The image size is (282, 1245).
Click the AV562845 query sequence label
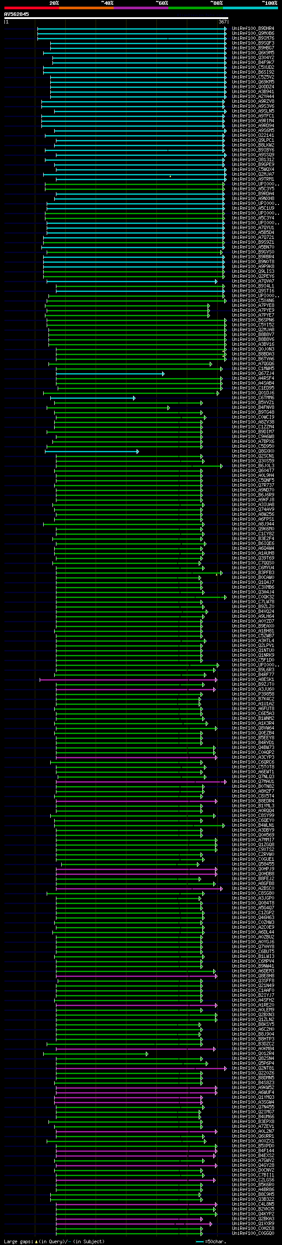(16, 14)
